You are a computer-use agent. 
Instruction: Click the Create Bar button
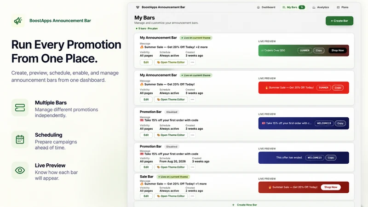(x=339, y=21)
